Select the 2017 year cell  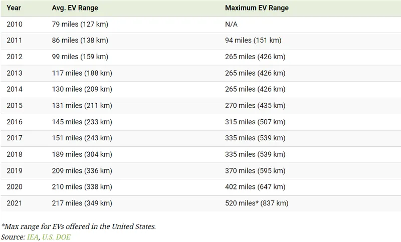point(15,138)
